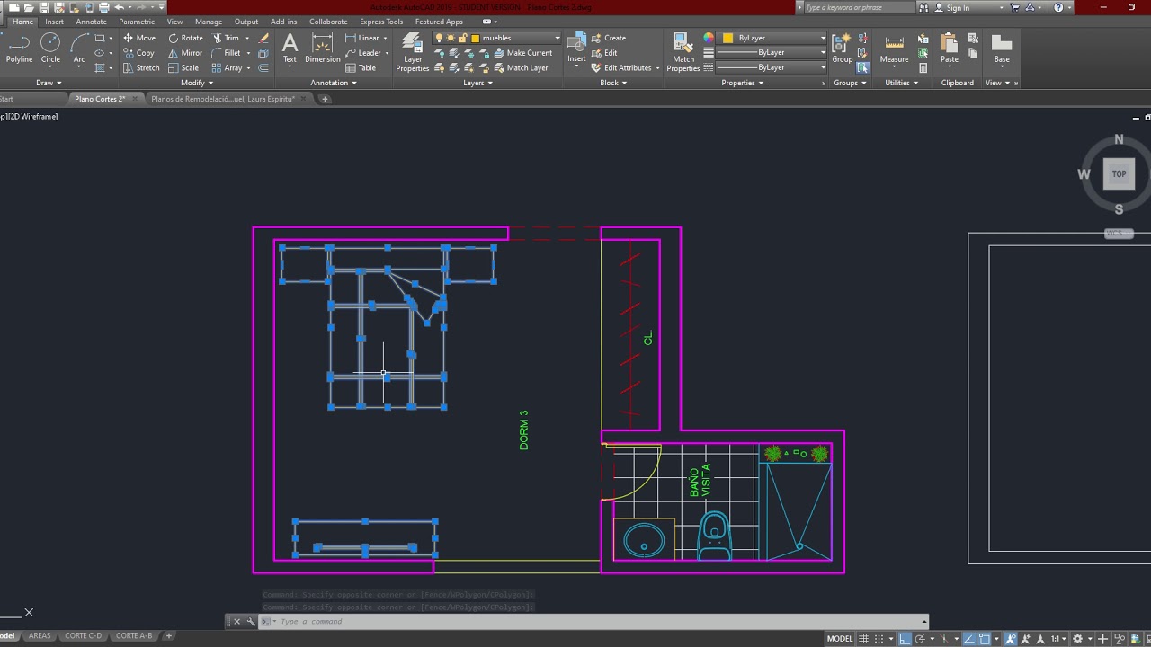Click Create block button
Screen dimensions: 1151x647
[x=609, y=38]
